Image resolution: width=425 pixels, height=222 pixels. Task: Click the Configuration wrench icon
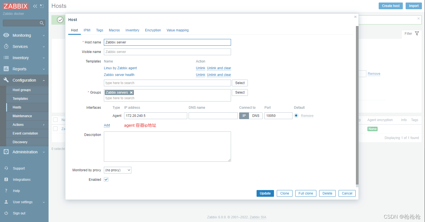[6, 80]
